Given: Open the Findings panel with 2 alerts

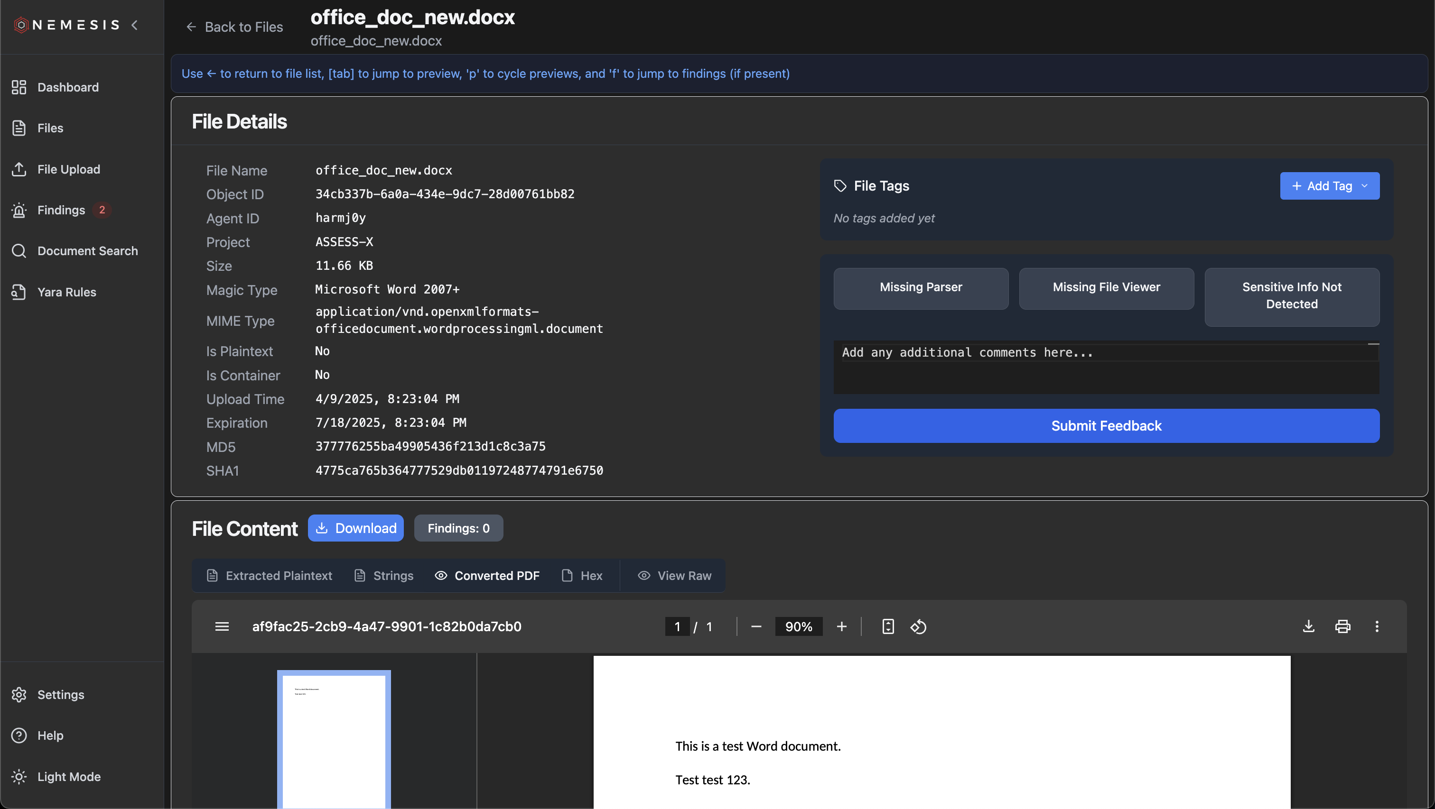Looking at the screenshot, I should point(60,210).
